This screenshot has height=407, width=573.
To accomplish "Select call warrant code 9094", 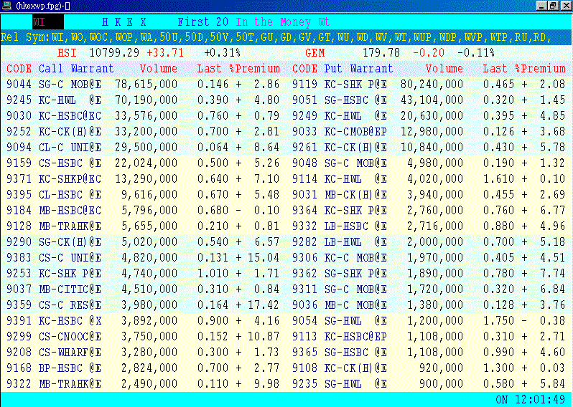I will point(19,148).
